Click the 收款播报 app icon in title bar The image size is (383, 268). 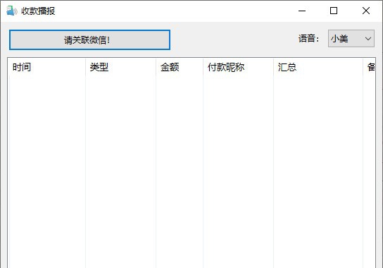11,11
